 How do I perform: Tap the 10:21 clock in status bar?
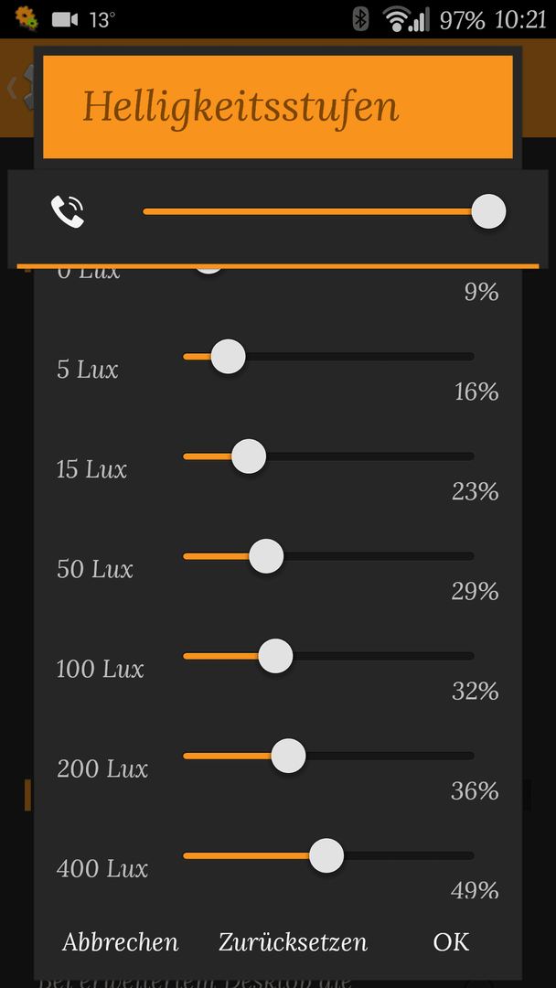[x=520, y=20]
